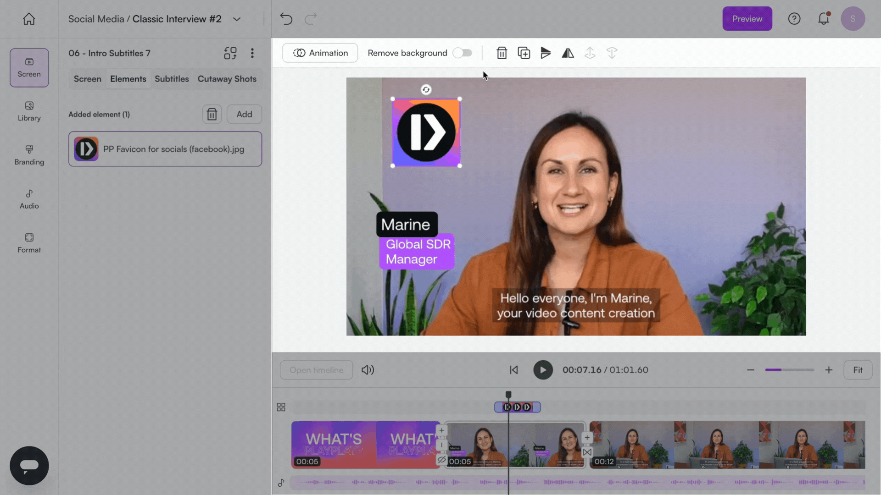
Task: Toggle the Remove background switch
Action: tap(462, 53)
